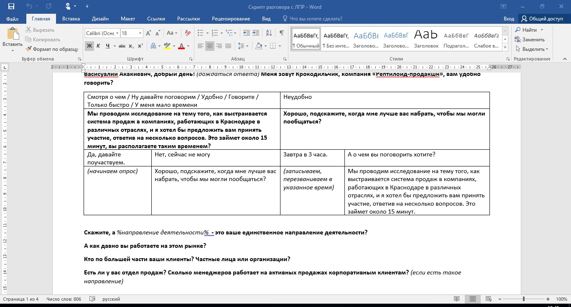Align text to the right
Screen dimensions: 571x307
219,46
